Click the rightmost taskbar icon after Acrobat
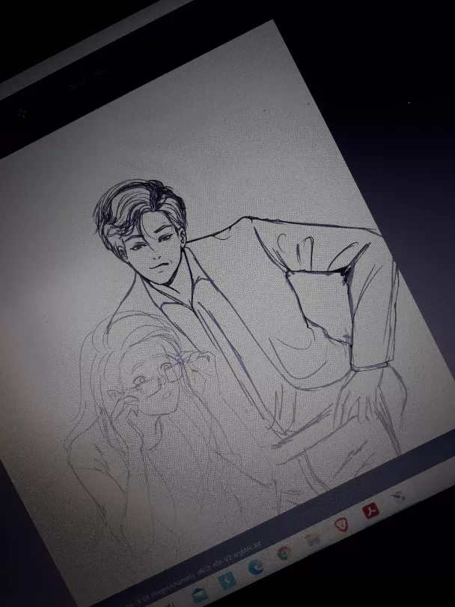 coord(399,497)
